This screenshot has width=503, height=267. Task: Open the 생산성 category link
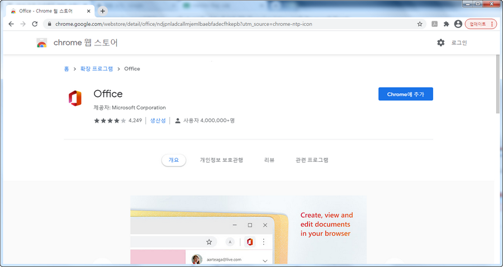click(x=158, y=121)
